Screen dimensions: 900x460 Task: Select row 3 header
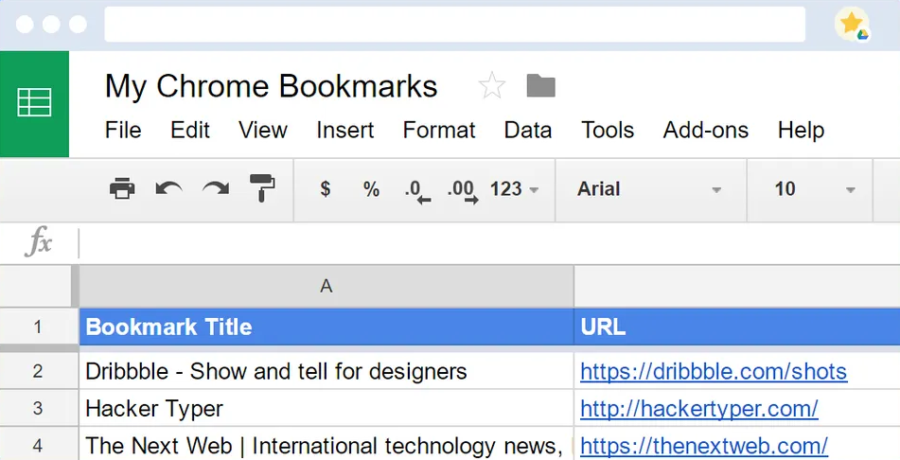(38, 408)
